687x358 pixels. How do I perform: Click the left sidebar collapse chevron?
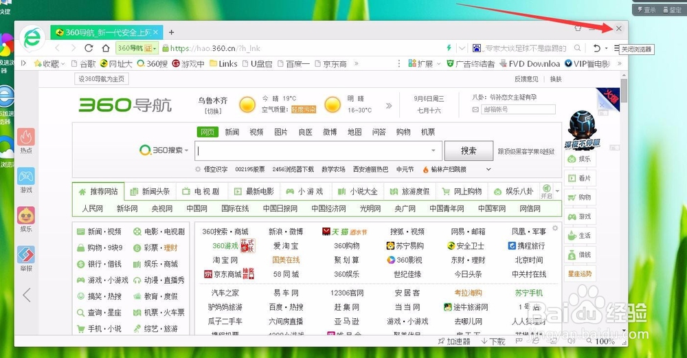pos(27,295)
